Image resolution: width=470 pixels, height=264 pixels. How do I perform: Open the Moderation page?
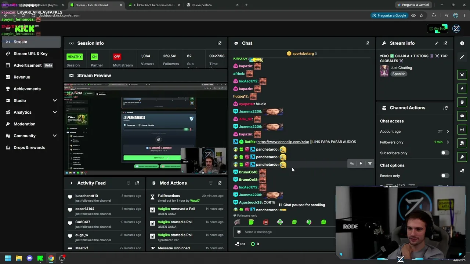click(x=31, y=124)
